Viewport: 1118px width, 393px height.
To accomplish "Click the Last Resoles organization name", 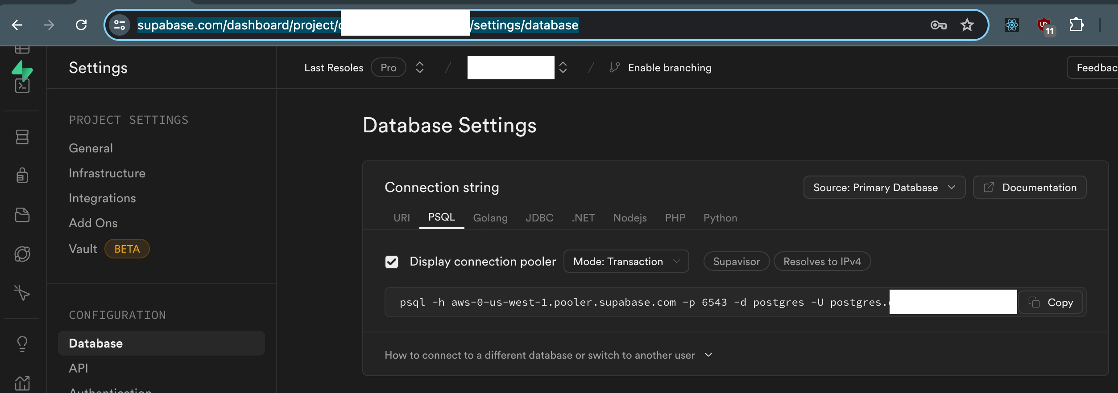I will (334, 68).
